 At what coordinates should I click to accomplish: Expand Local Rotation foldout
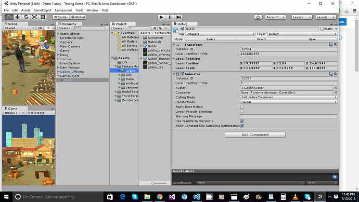174,59
